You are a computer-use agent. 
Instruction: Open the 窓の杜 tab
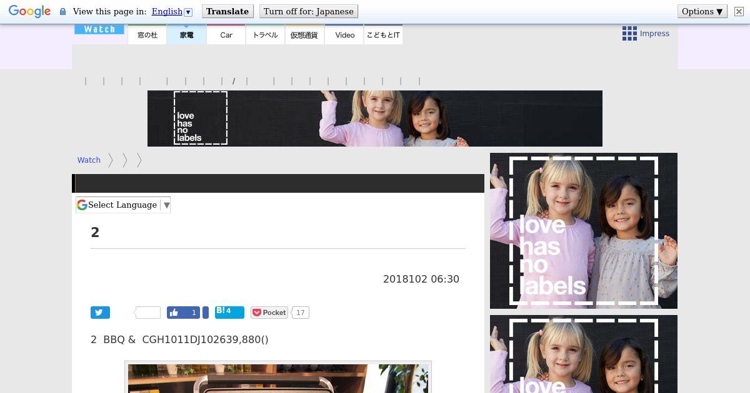147,35
